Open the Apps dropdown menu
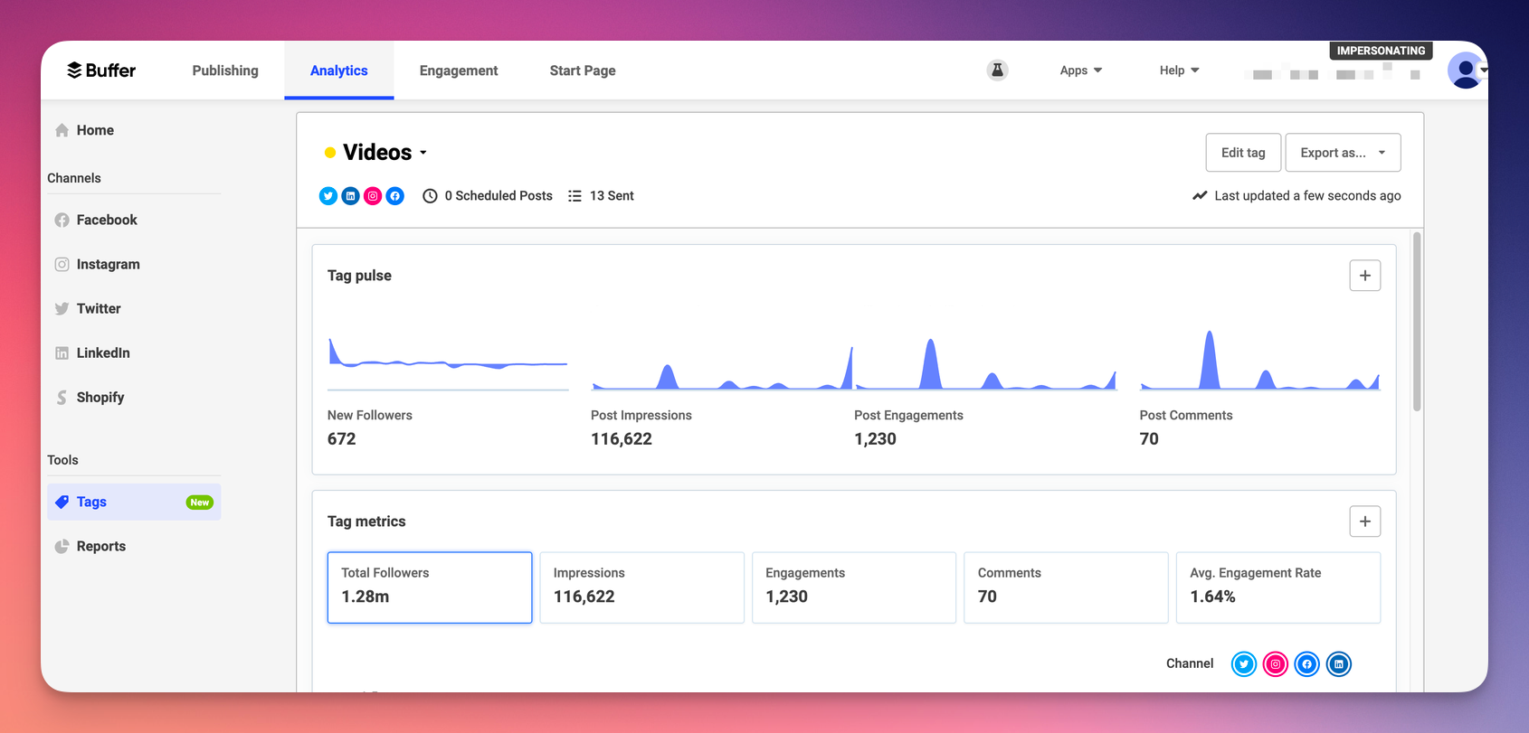Screen dimensions: 1529x733 tap(1080, 70)
